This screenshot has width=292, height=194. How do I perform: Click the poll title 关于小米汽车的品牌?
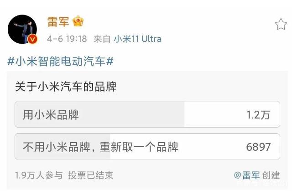pos(66,87)
